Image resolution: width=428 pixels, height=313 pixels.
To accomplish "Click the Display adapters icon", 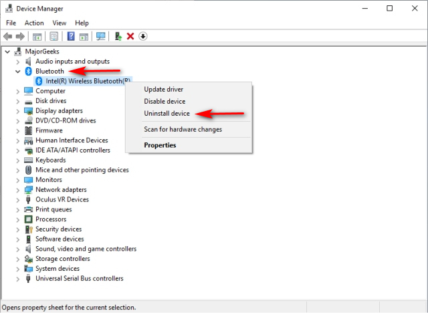I will 28,111.
